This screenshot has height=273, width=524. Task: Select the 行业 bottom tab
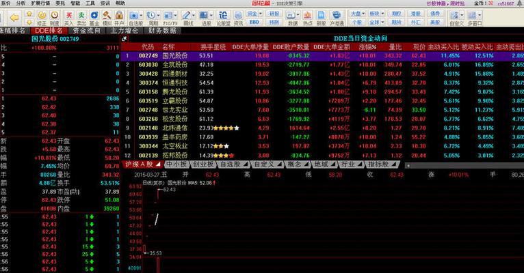(x=351, y=164)
